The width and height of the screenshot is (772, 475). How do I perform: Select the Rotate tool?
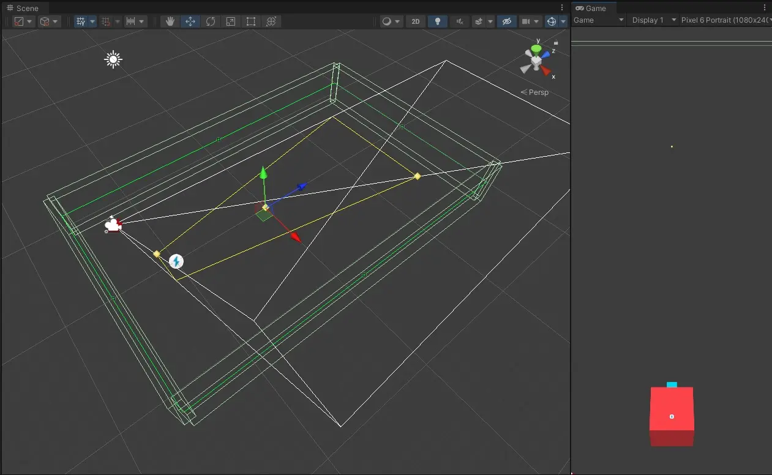211,21
